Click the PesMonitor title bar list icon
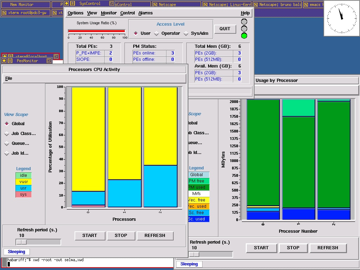Image resolution: width=360 pixels, height=270 pixels. 10,60
